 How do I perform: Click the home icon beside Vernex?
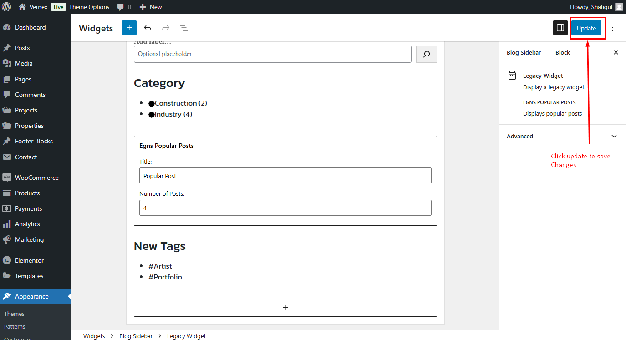(x=22, y=7)
